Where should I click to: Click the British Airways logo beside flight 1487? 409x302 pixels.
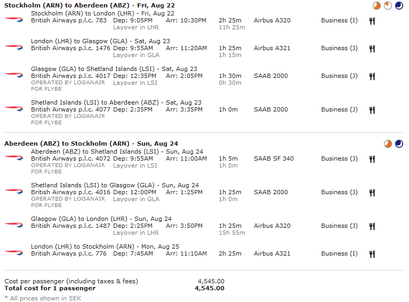tap(14, 225)
